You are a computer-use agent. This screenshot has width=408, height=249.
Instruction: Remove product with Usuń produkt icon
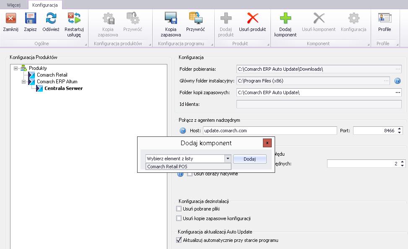pos(252,18)
